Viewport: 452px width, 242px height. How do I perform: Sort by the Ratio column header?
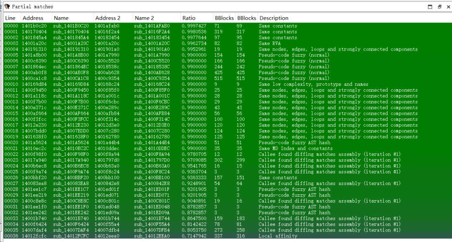pyautogui.click(x=189, y=18)
